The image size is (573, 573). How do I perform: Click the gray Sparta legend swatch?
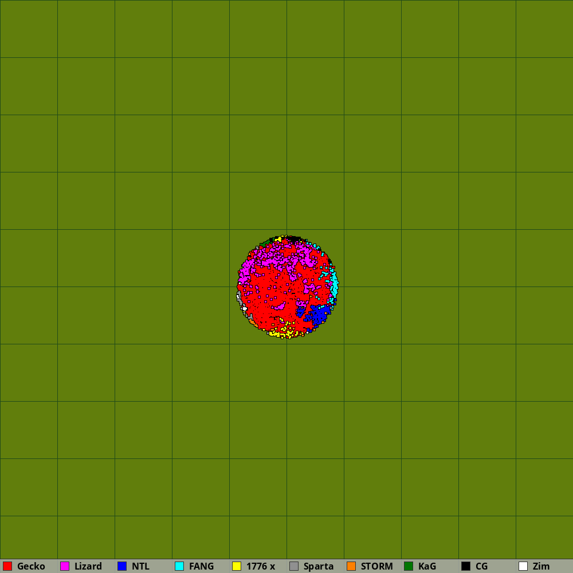(x=294, y=566)
